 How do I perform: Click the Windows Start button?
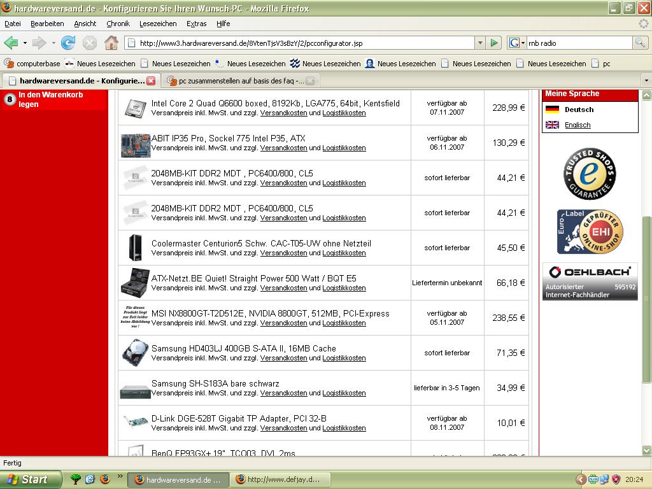click(31, 479)
